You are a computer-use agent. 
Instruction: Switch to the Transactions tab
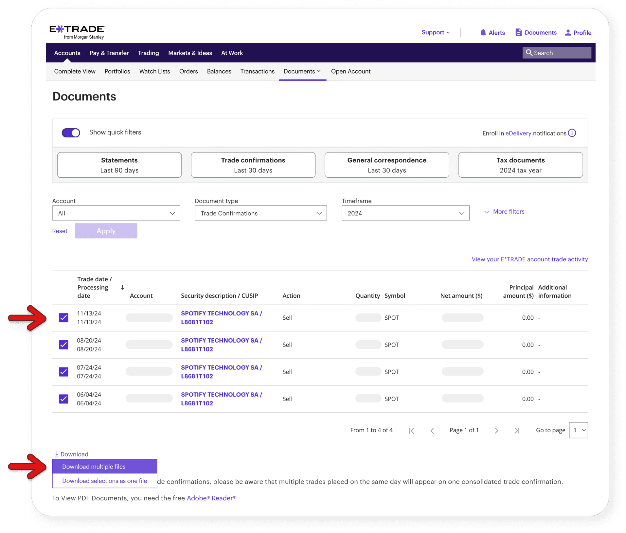(257, 71)
